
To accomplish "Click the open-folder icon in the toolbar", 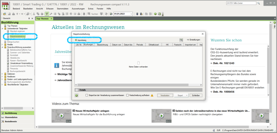I will click(x=4, y=14).
